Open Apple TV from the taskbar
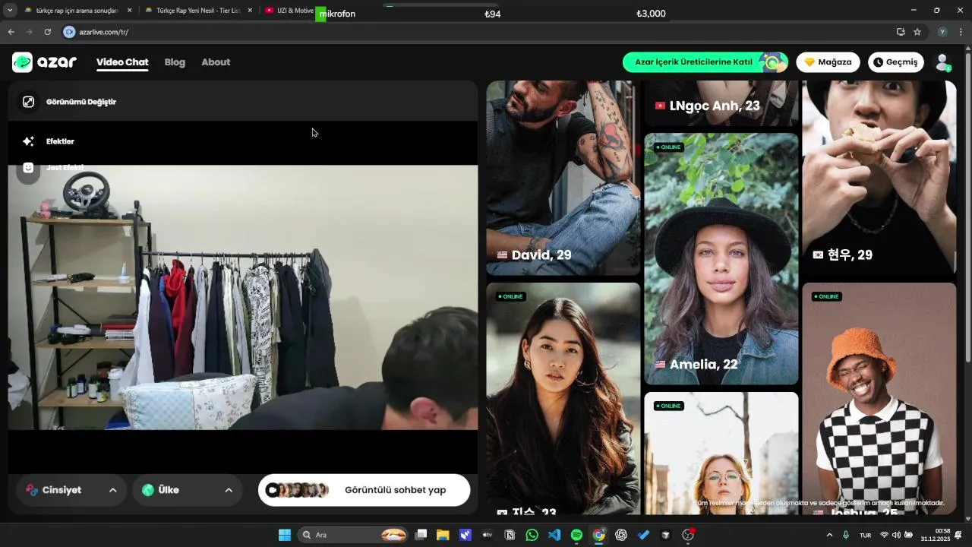This screenshot has width=972, height=547. [488, 535]
